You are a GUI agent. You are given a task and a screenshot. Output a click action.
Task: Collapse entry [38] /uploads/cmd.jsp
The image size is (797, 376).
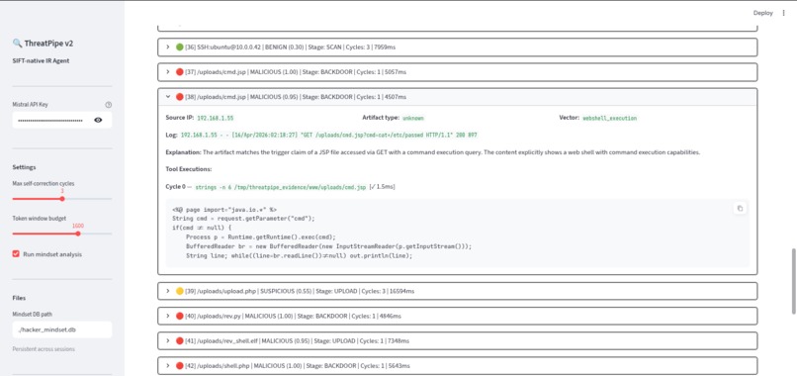(458, 97)
